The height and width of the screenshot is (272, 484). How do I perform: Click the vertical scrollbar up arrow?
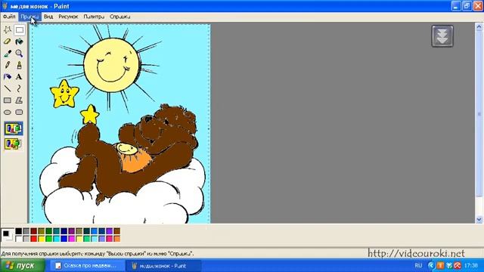click(x=479, y=27)
